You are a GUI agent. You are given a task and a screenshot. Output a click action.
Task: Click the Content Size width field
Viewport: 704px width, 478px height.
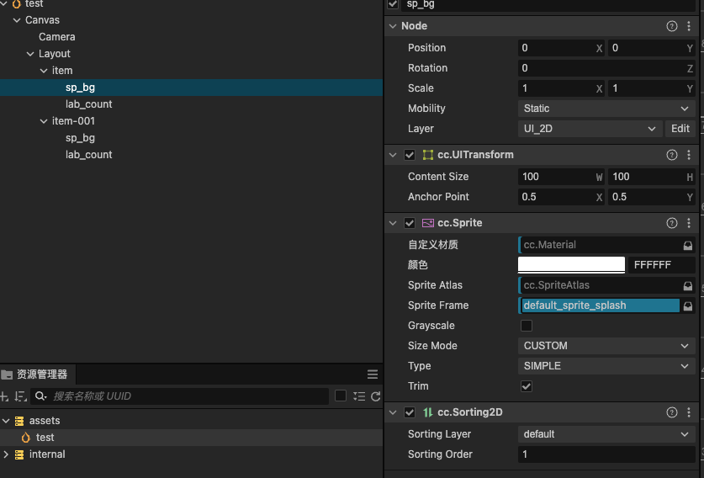[x=561, y=177]
